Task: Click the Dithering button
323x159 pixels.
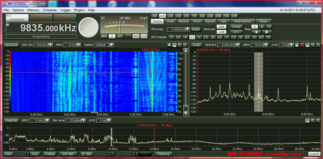Action: (x=164, y=154)
